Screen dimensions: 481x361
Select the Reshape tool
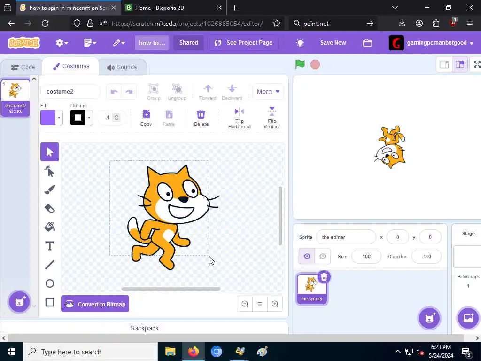click(x=50, y=171)
